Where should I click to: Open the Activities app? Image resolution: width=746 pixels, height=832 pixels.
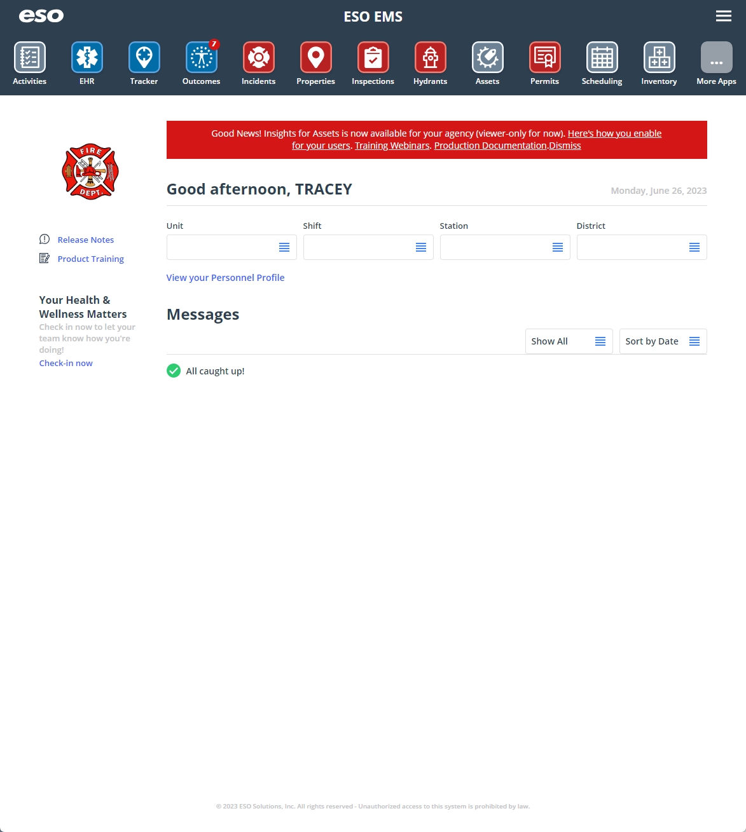click(30, 63)
